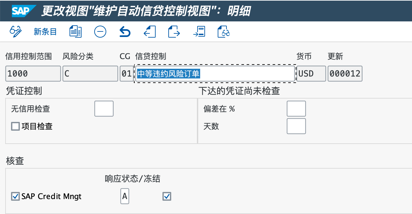
Task: Click the copy-as document icon
Action: click(x=75, y=31)
